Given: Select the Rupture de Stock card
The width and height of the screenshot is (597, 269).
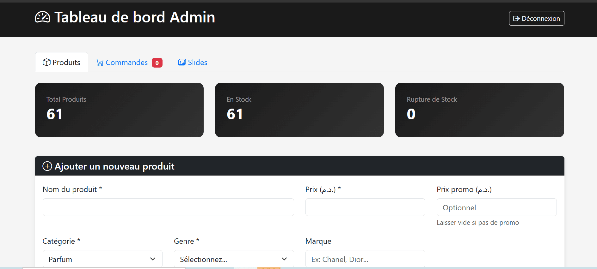Looking at the screenshot, I should coord(479,110).
